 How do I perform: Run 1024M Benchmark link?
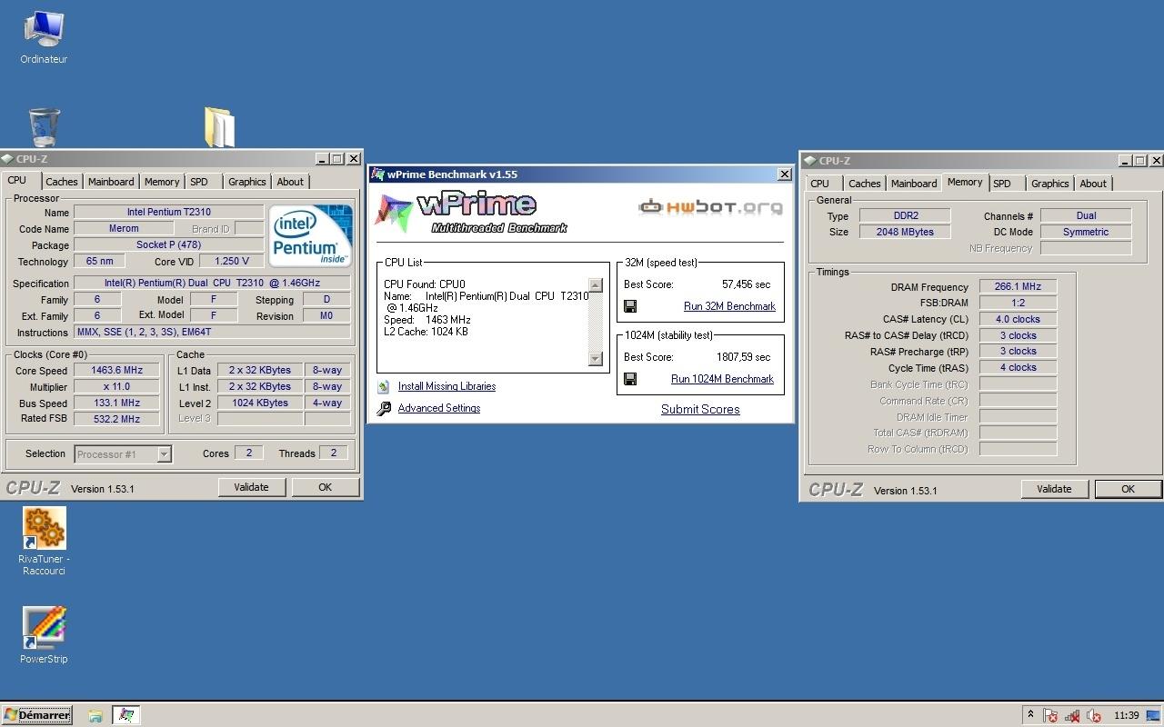[x=722, y=379]
